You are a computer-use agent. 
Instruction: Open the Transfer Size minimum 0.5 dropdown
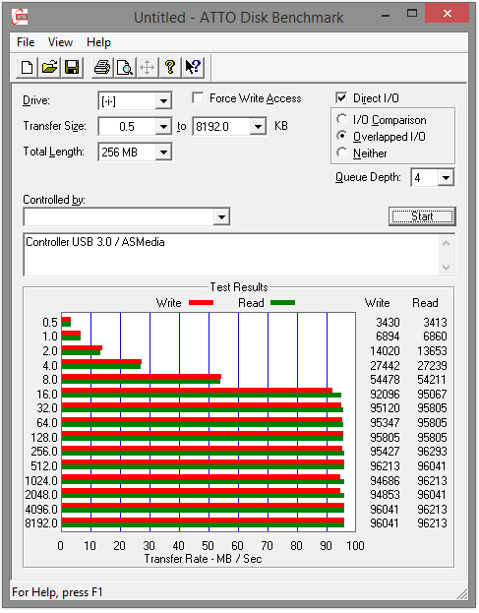tap(163, 127)
